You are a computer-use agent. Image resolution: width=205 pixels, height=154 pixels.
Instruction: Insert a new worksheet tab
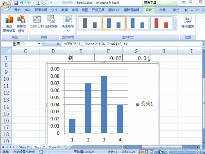66,147
